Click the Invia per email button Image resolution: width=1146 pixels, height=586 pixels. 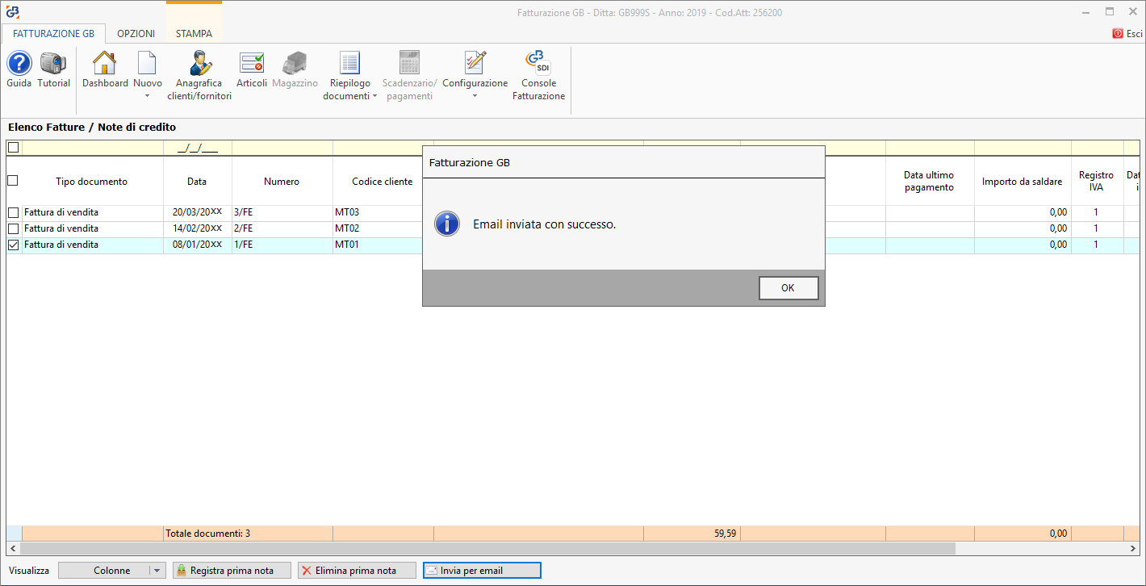[x=482, y=571]
